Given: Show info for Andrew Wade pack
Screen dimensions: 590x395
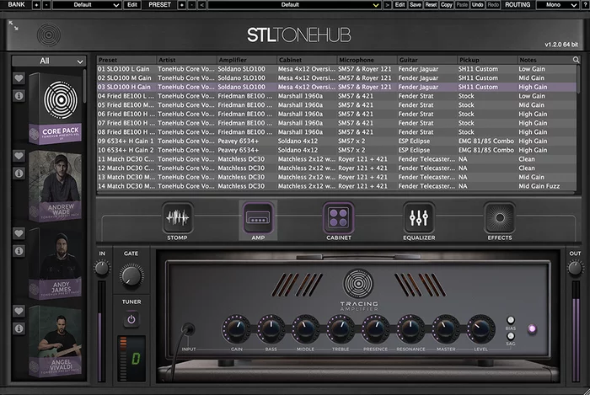Looking at the screenshot, I should pos(19,173).
